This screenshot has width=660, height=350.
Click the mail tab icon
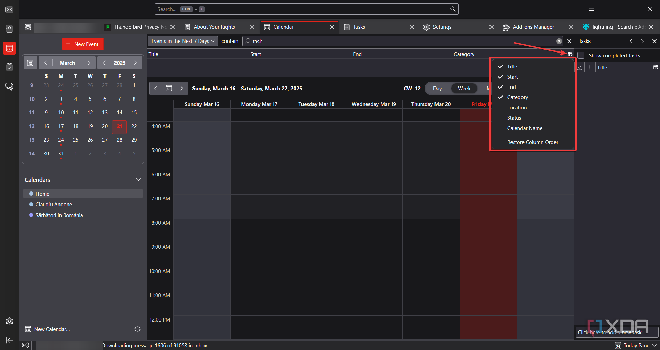coord(28,27)
